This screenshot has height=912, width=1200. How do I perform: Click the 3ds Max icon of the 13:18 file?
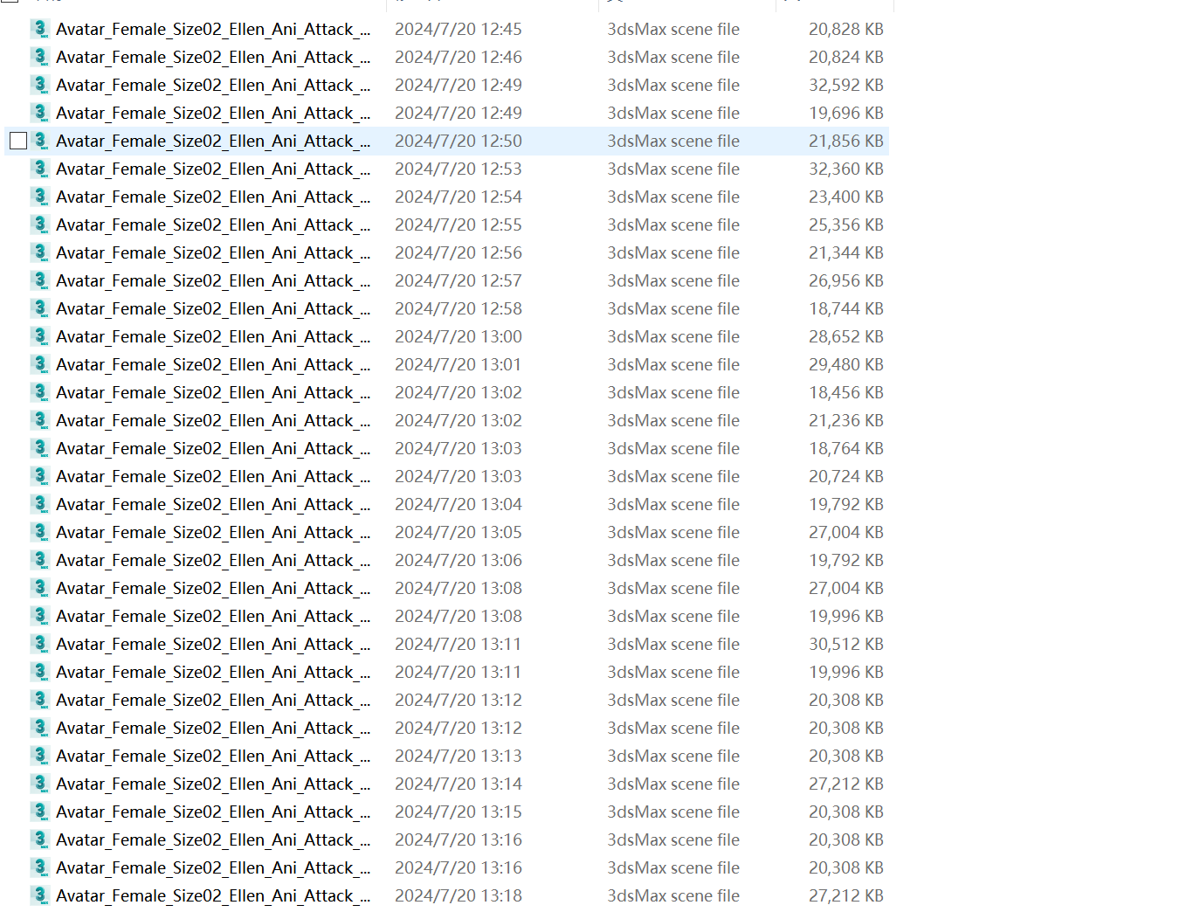point(40,895)
